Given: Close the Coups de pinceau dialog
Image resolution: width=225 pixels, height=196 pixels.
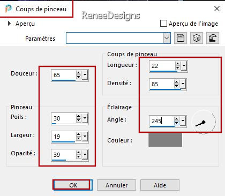Looking at the screenshot, I should 217,9.
